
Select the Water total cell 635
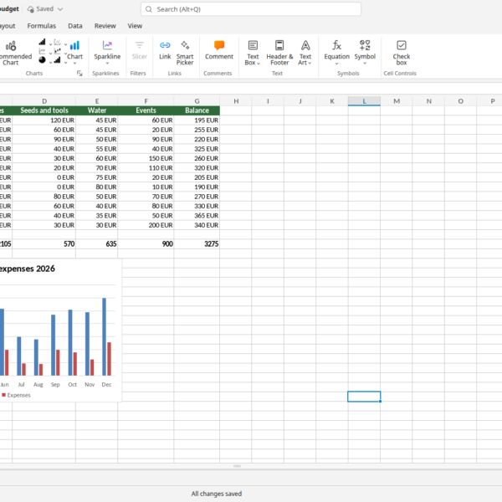pyautogui.click(x=97, y=244)
